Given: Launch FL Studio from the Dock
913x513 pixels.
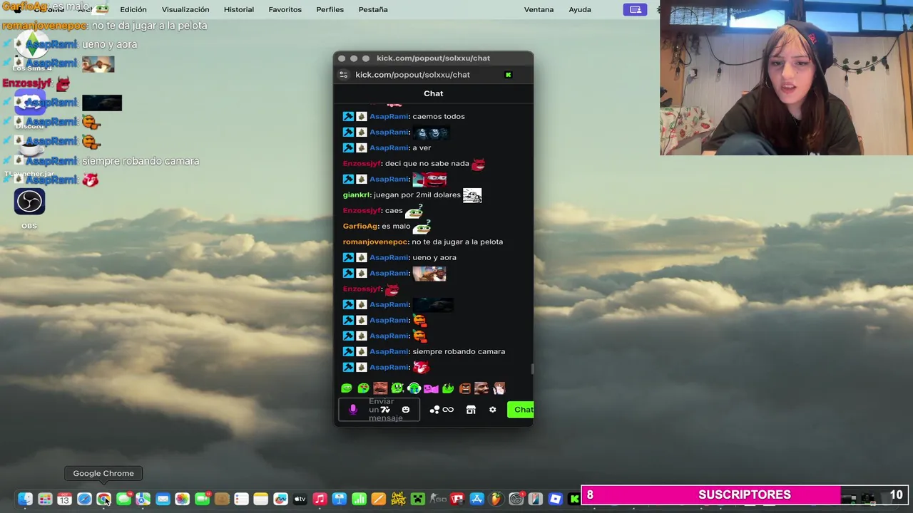Looking at the screenshot, I should (x=496, y=499).
